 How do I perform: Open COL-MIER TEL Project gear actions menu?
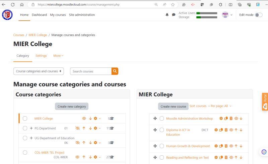[97, 157]
